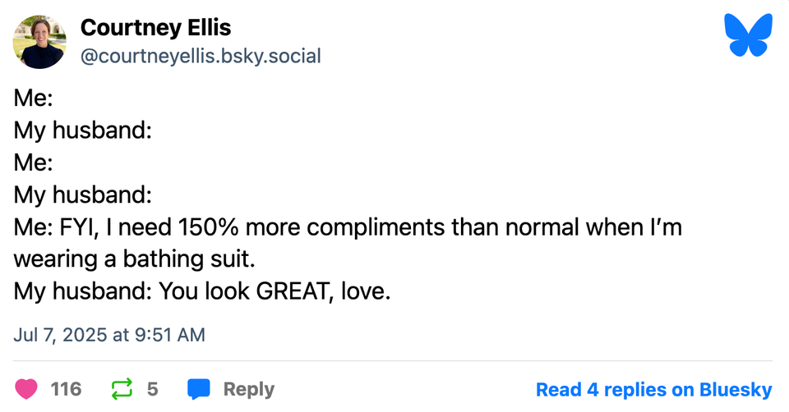Click the green repost arrows icon
Image resolution: width=789 pixels, height=412 pixels.
pyautogui.click(x=122, y=388)
